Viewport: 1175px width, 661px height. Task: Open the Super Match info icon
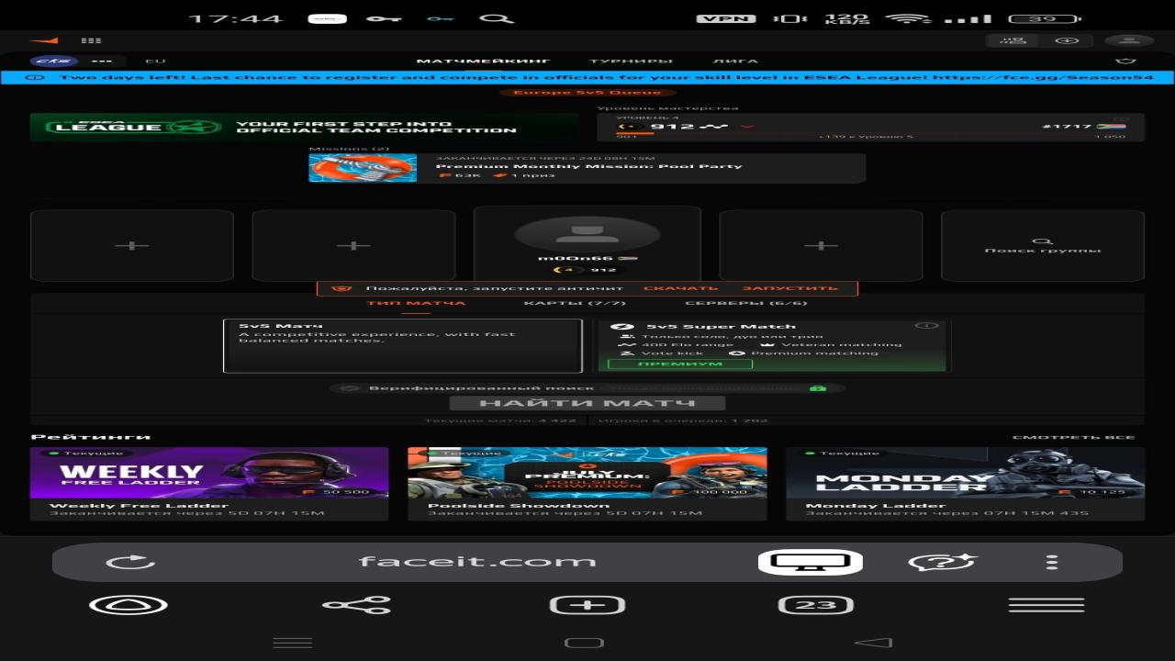[x=926, y=326]
